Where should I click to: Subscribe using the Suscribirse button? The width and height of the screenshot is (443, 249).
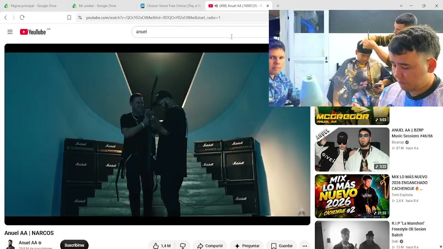[x=74, y=245]
